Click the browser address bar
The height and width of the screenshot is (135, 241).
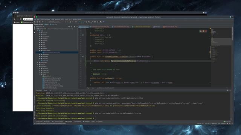click(28, 19)
